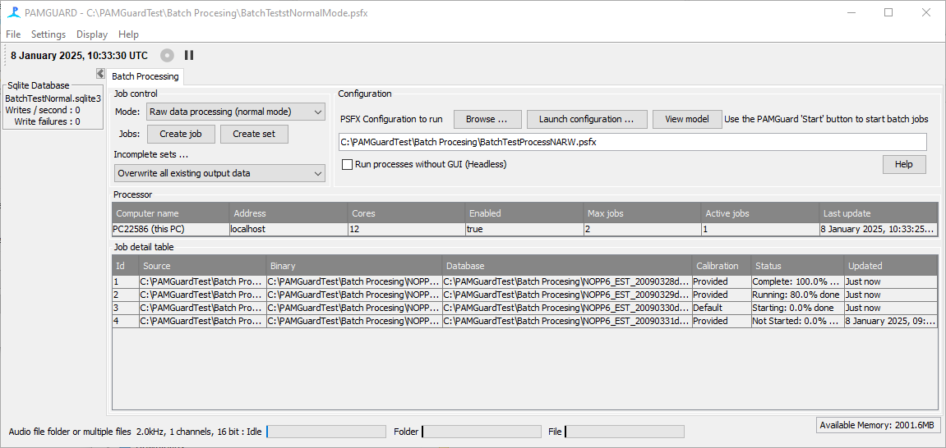Click the Address column header
This screenshot has width=946, height=448.
[288, 213]
